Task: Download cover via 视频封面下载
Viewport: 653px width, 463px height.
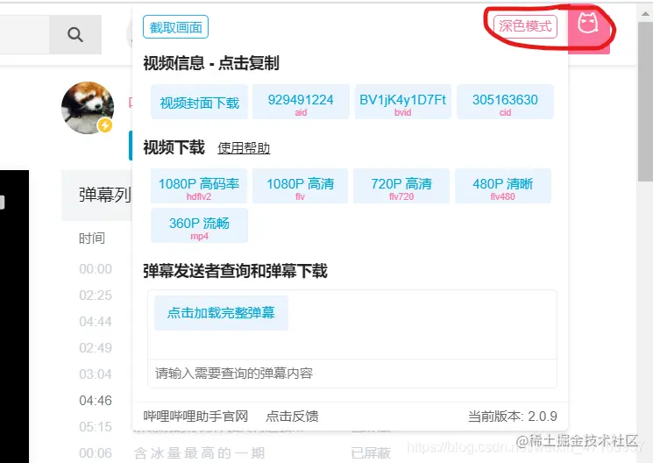Action: (199, 102)
